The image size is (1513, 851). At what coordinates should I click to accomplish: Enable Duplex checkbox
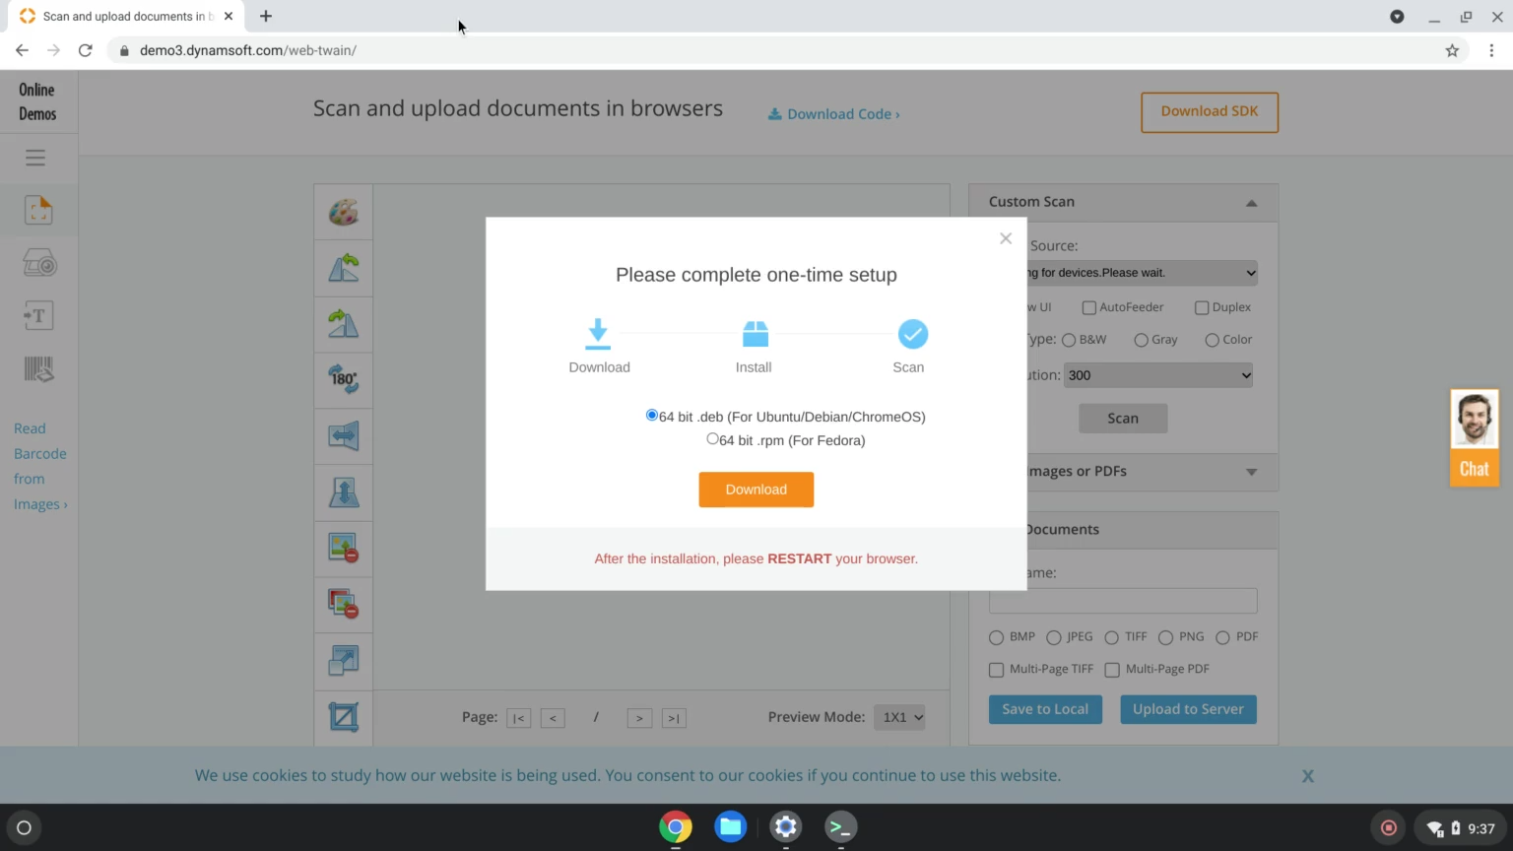(x=1202, y=307)
